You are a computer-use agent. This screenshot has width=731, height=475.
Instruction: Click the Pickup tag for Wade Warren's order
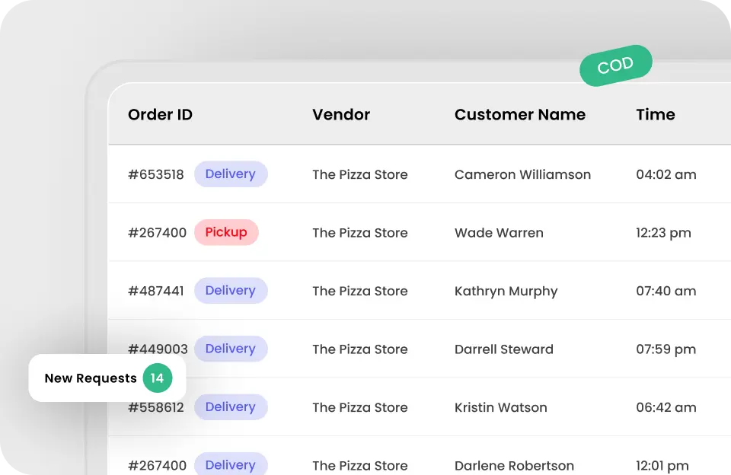[x=226, y=232]
